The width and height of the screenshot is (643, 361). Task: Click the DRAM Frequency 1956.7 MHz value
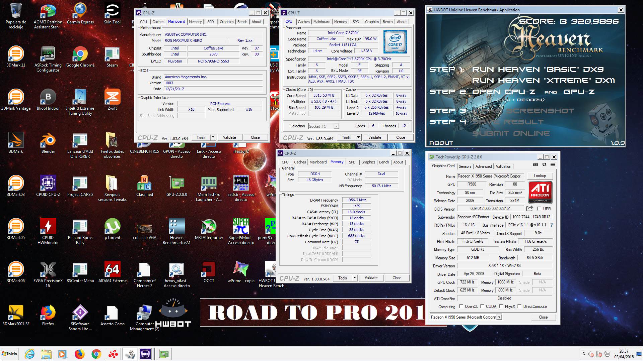356,200
